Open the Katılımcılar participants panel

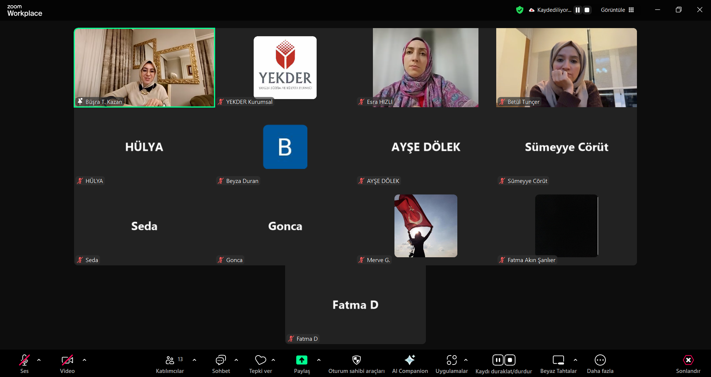(x=170, y=364)
